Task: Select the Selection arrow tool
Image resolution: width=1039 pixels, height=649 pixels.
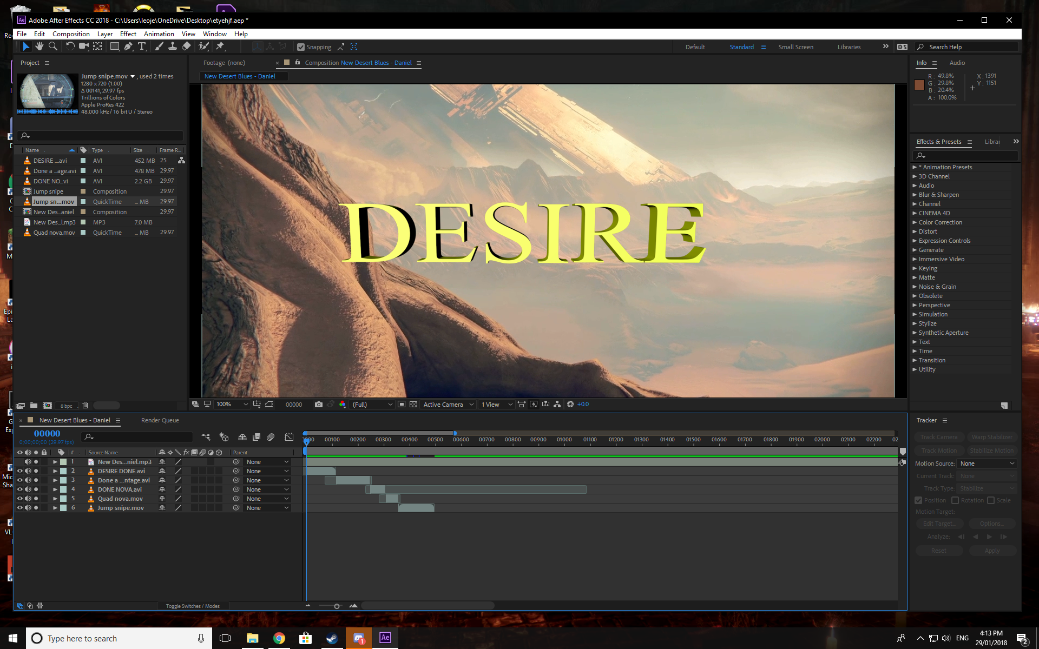Action: (25, 47)
